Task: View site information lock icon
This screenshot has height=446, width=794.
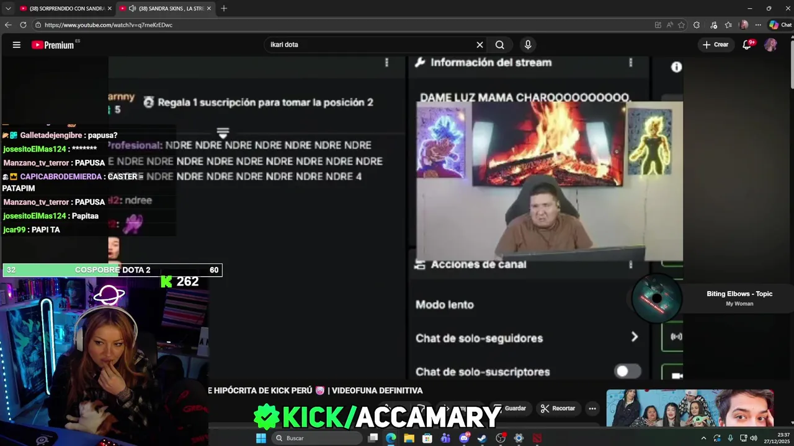Action: click(x=38, y=25)
